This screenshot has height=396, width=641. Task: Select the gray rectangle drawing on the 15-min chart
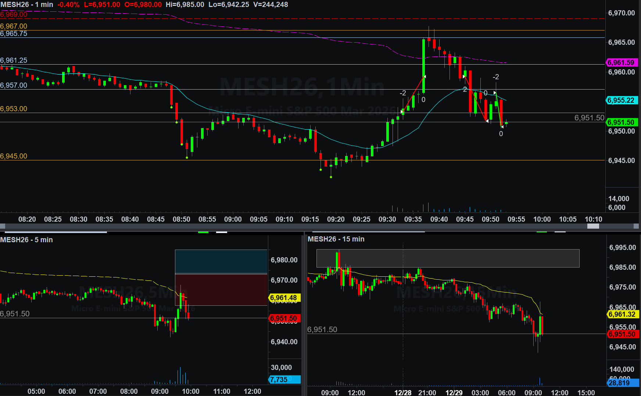pos(448,258)
